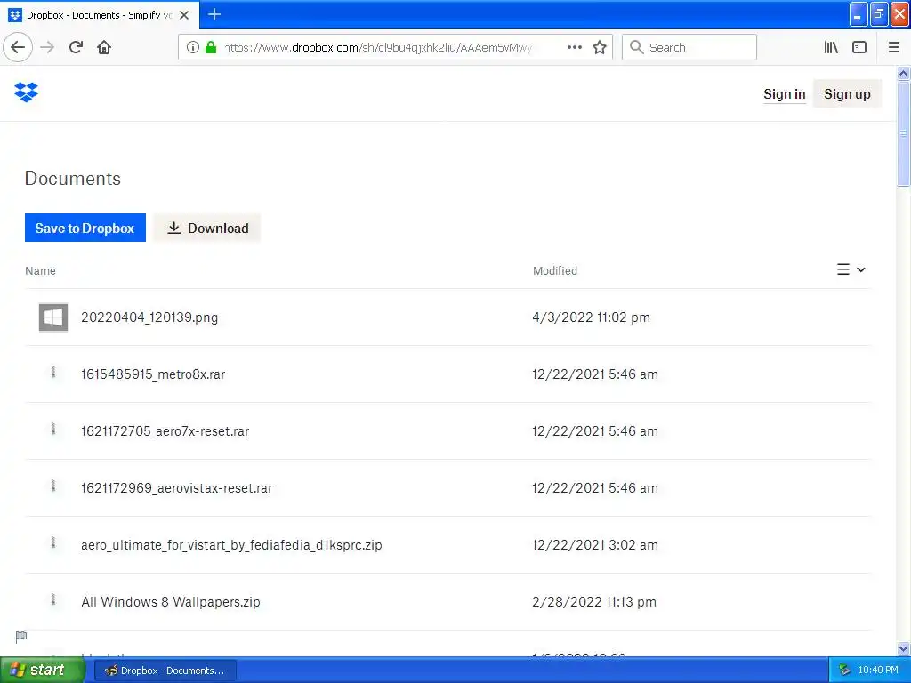
Task: Open file 20220404_120139.png
Action: tap(149, 317)
